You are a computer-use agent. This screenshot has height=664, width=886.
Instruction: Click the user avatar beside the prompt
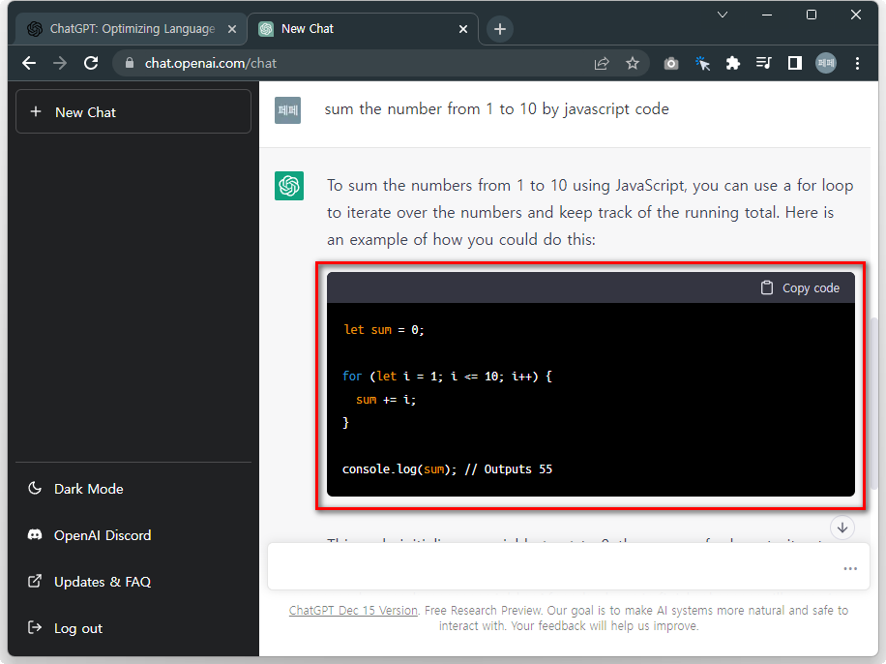pos(287,110)
